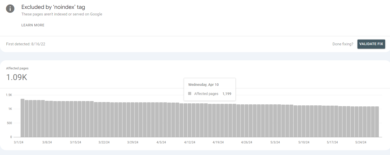Click the 3/1/24 date axis label
Image resolution: width=390 pixels, height=155 pixels.
point(19,142)
